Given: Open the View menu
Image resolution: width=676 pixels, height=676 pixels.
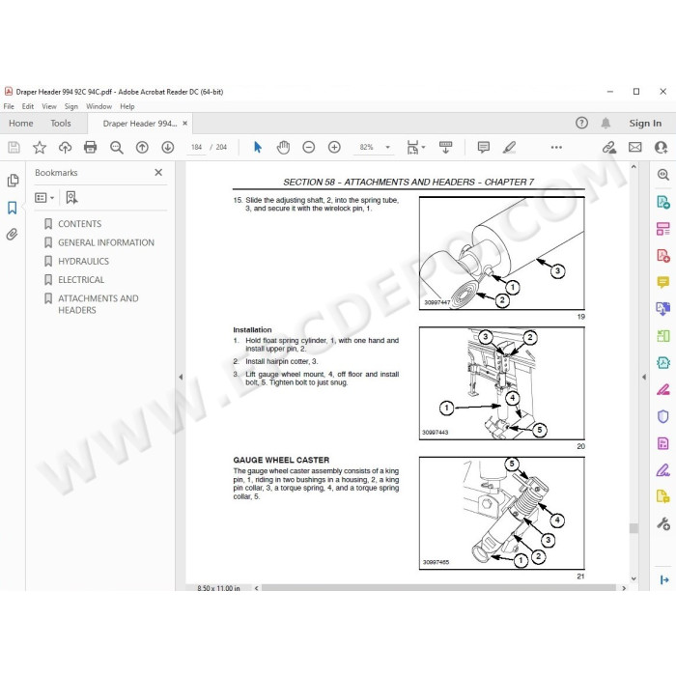Looking at the screenshot, I should (49, 106).
